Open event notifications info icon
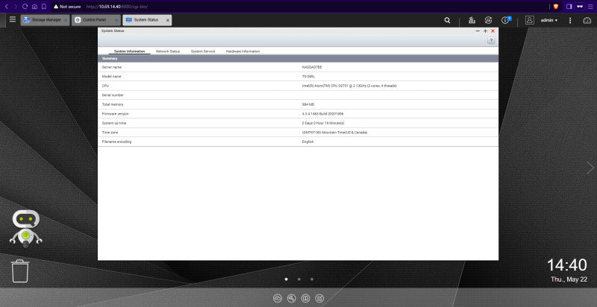Viewport: 597px width, 307px height. click(506, 20)
